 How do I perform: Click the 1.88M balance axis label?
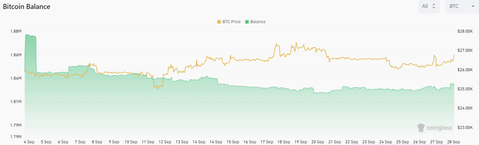pos(16,31)
